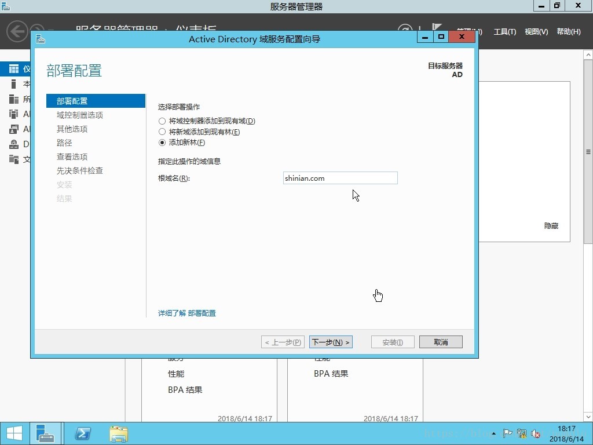Click the file services icon in the sidebar
593x445 pixels.
pos(14,159)
